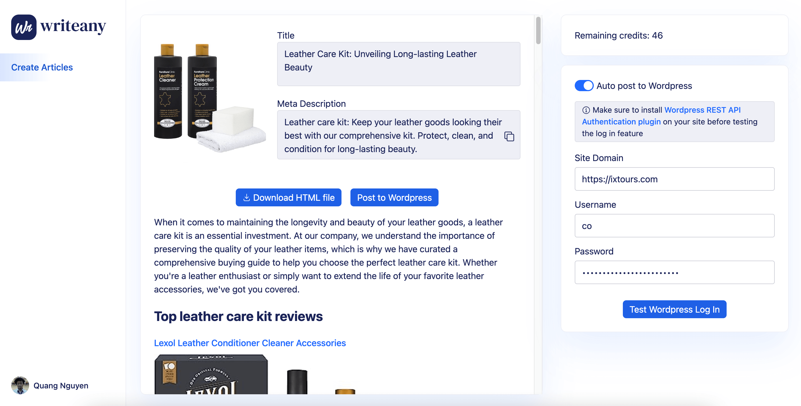Open Wordpress REST API Authentication plugin link
801x406 pixels.
pos(661,116)
